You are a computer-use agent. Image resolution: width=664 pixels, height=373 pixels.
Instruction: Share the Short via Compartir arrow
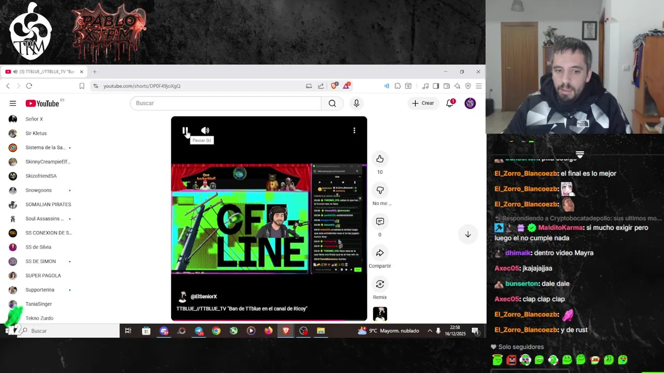tap(380, 253)
